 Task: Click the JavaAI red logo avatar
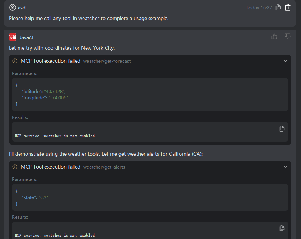coord(13,37)
